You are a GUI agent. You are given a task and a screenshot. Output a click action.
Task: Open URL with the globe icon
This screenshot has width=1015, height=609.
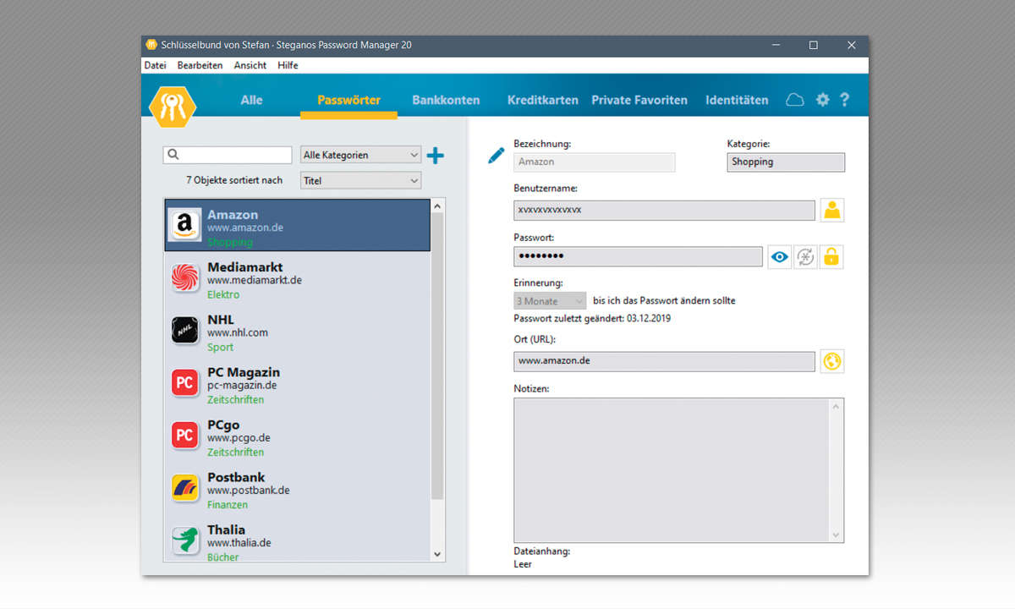[x=832, y=361]
